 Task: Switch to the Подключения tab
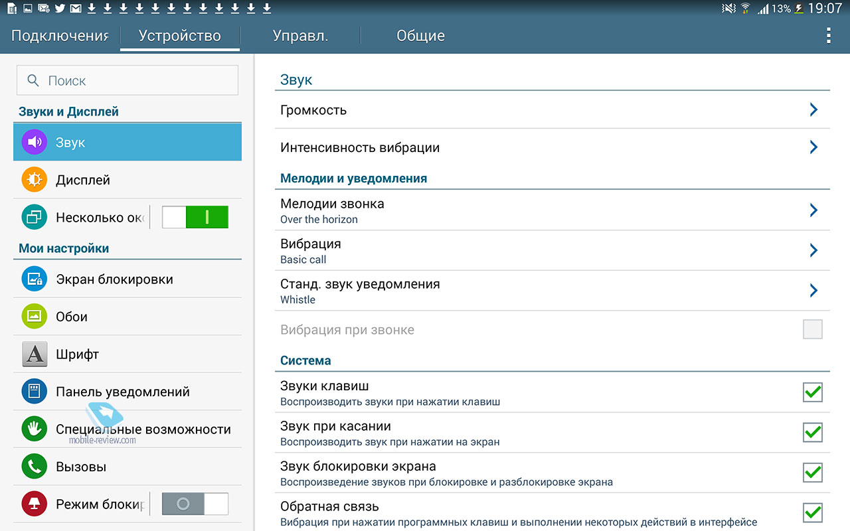[60, 36]
